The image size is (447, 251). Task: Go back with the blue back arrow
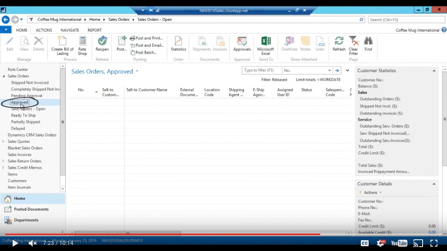pyautogui.click(x=6, y=20)
